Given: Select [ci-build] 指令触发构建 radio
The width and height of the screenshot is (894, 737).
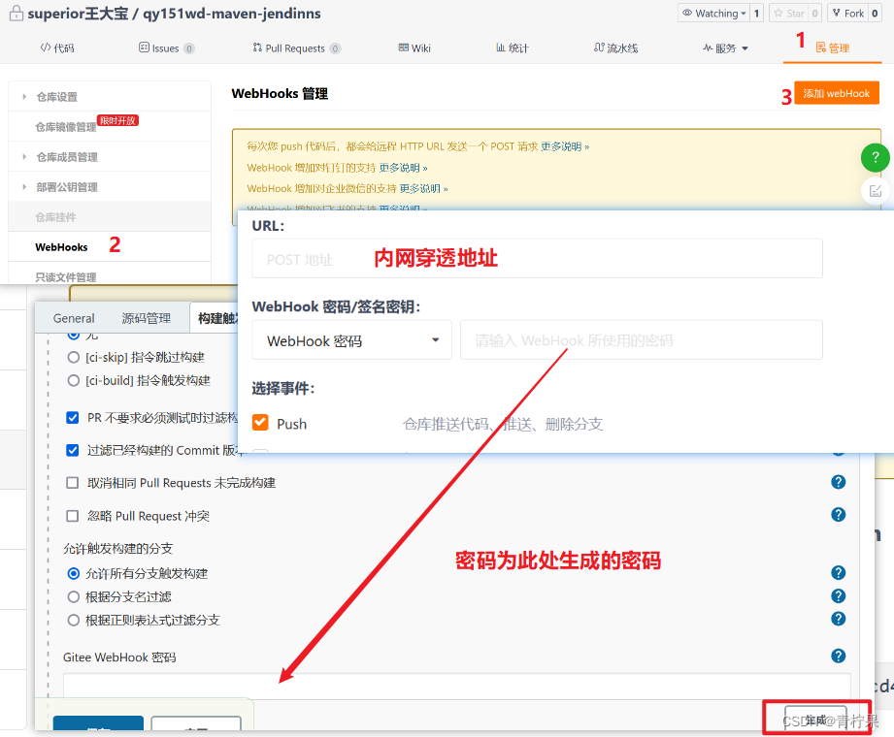Looking at the screenshot, I should 74,380.
